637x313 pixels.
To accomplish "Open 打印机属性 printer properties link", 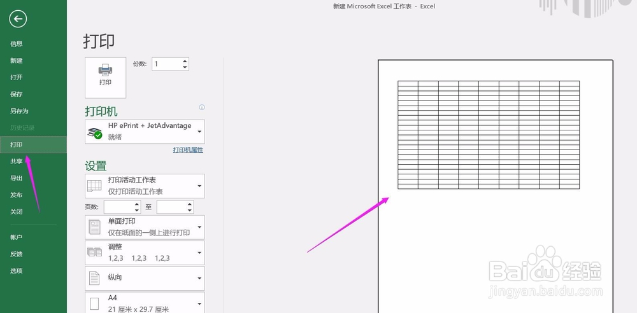I will coord(188,150).
